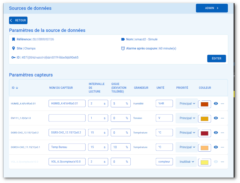Click the RETOUR back button

(x=18, y=20)
